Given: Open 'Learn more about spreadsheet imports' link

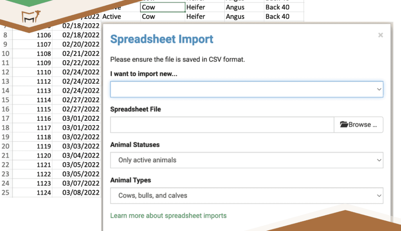Looking at the screenshot, I should 168,216.
